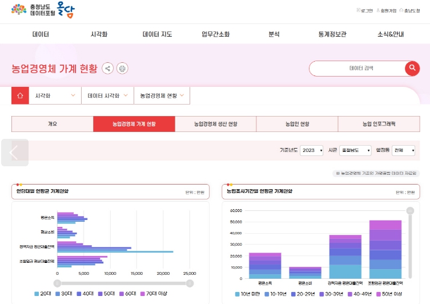Toggle the 10년 미만 legend item
Viewport: 430px width, 304px height.
(x=247, y=294)
